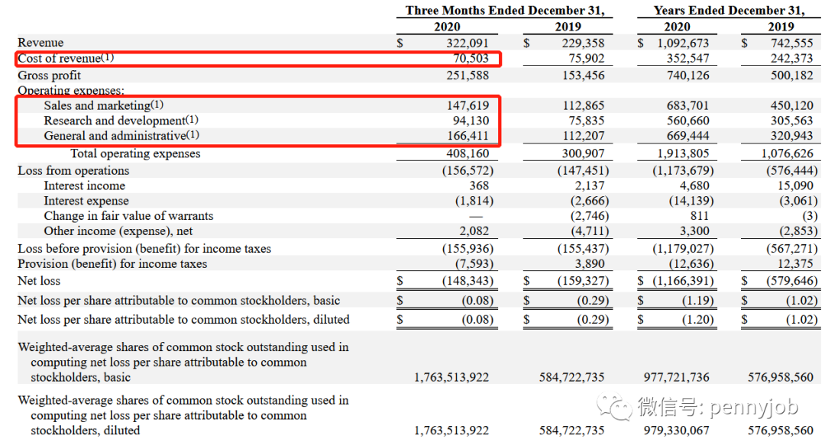Select the 'Interest income' row label
The width and height of the screenshot is (825, 445).
[x=85, y=185]
